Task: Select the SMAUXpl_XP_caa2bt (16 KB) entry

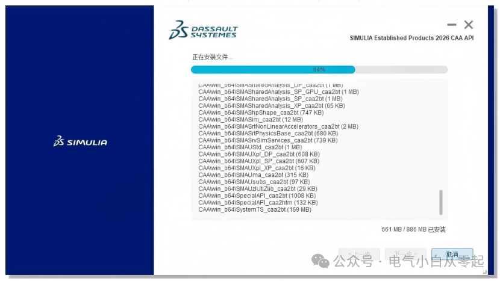Action: click(257, 168)
